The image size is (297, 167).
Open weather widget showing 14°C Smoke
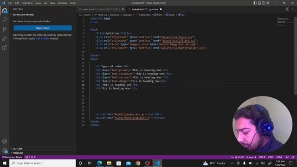point(214,163)
